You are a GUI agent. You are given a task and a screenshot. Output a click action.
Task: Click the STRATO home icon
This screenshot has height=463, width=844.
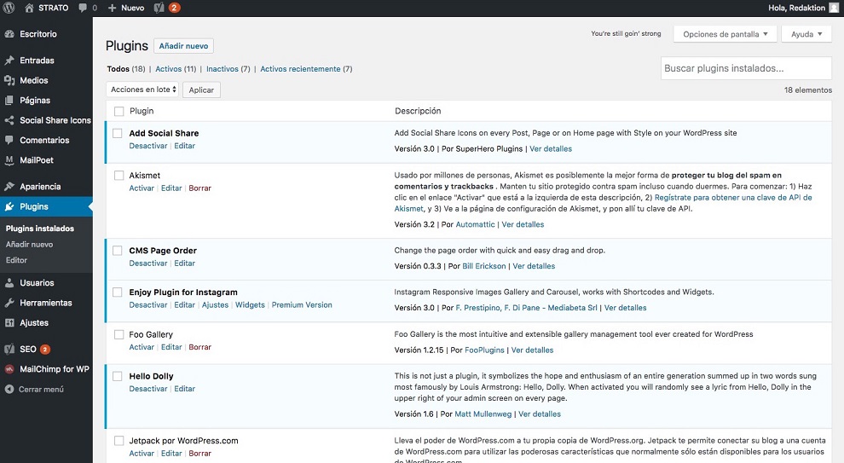pos(29,8)
